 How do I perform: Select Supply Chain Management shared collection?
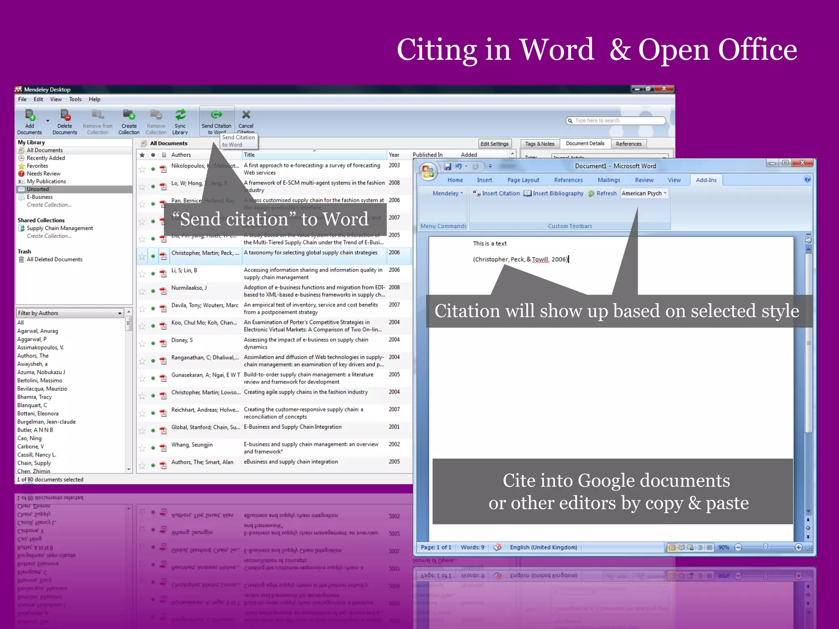(x=60, y=228)
